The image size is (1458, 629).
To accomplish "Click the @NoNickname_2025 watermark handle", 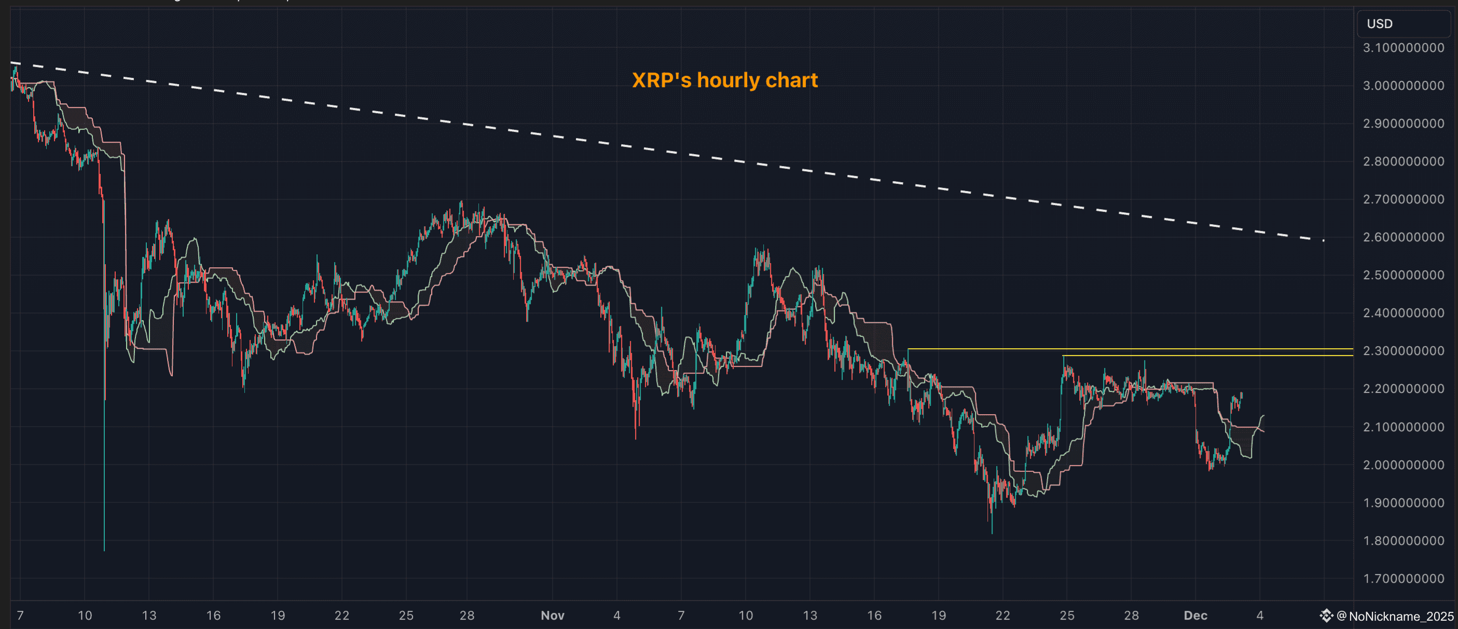I will 1396,616.
